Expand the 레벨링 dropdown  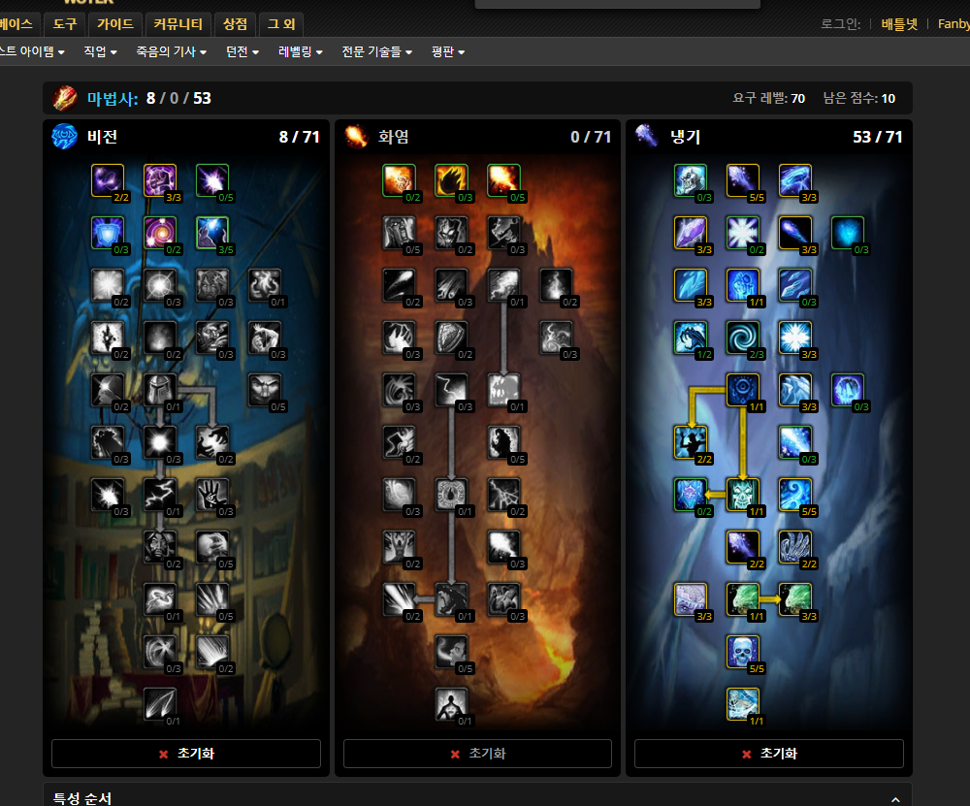coord(301,51)
